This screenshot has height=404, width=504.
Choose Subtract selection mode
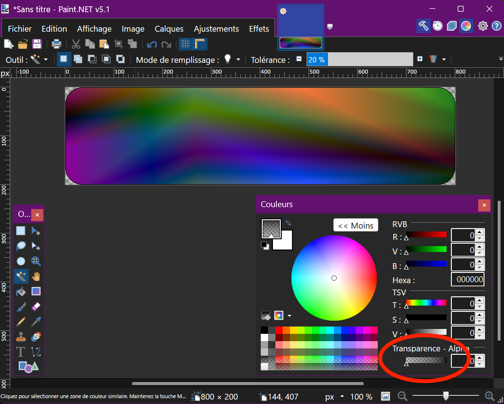(92, 59)
